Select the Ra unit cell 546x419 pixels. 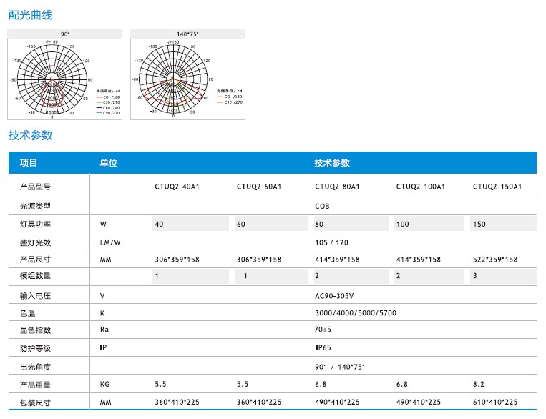pos(104,329)
